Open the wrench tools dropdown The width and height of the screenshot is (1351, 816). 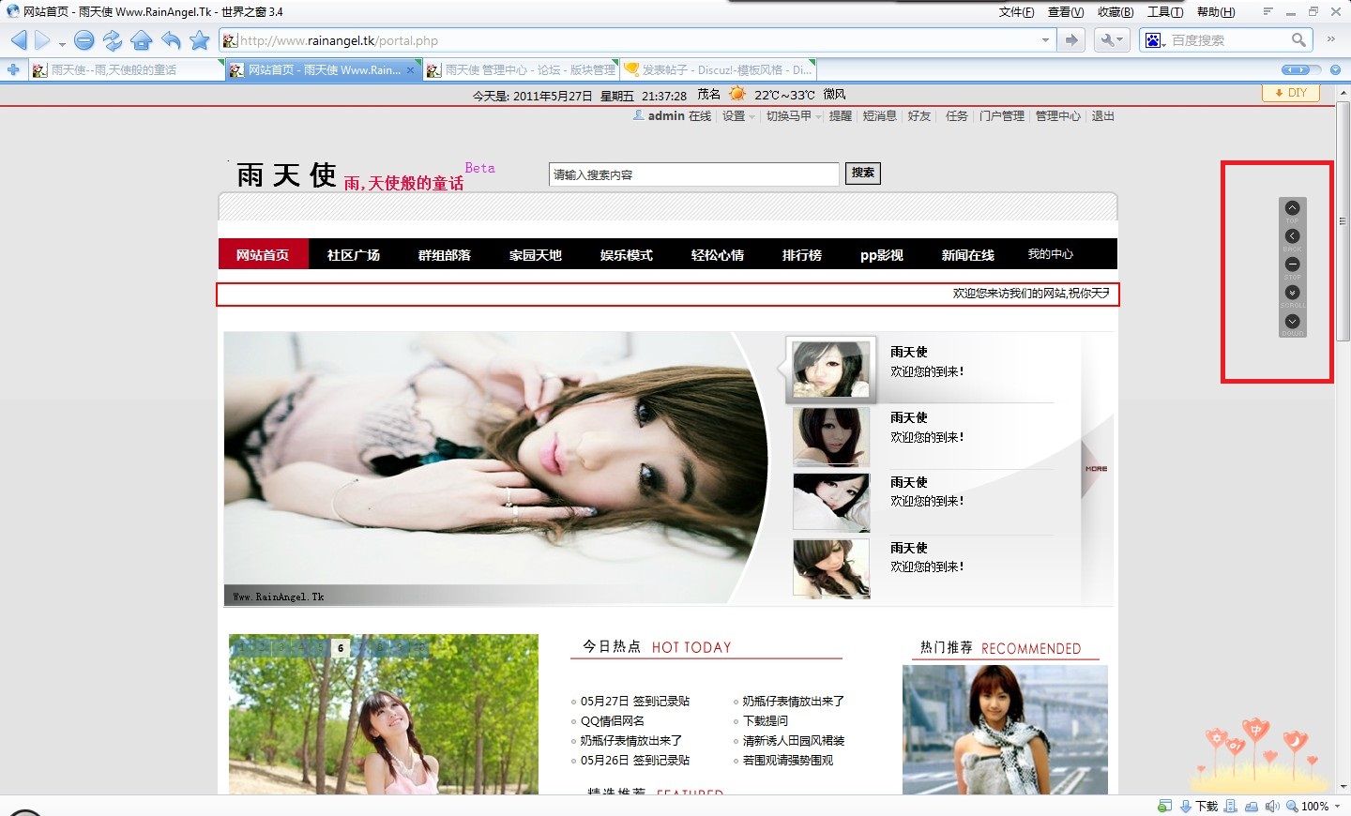tap(1111, 39)
